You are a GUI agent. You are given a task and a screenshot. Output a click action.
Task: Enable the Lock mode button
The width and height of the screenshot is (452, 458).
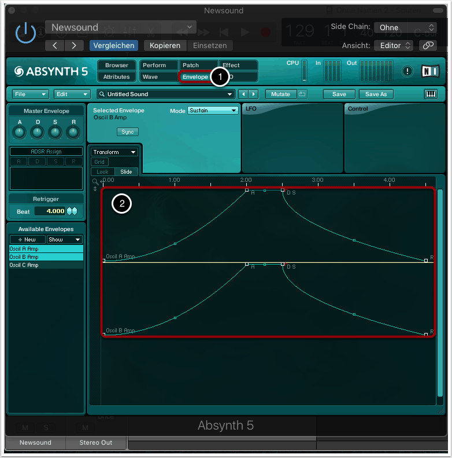[102, 172]
